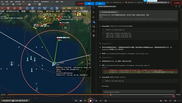Click the more options dots in player
This screenshot has width=182, height=103.
point(180,101)
